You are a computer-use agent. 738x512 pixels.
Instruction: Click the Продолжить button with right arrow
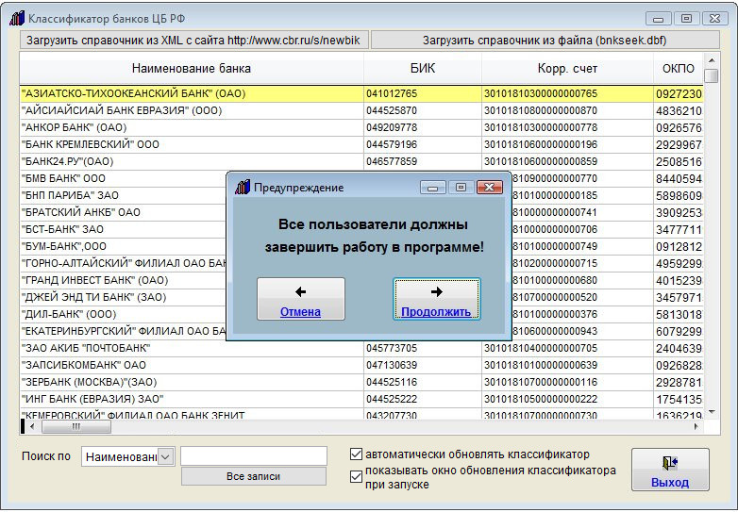tap(436, 300)
